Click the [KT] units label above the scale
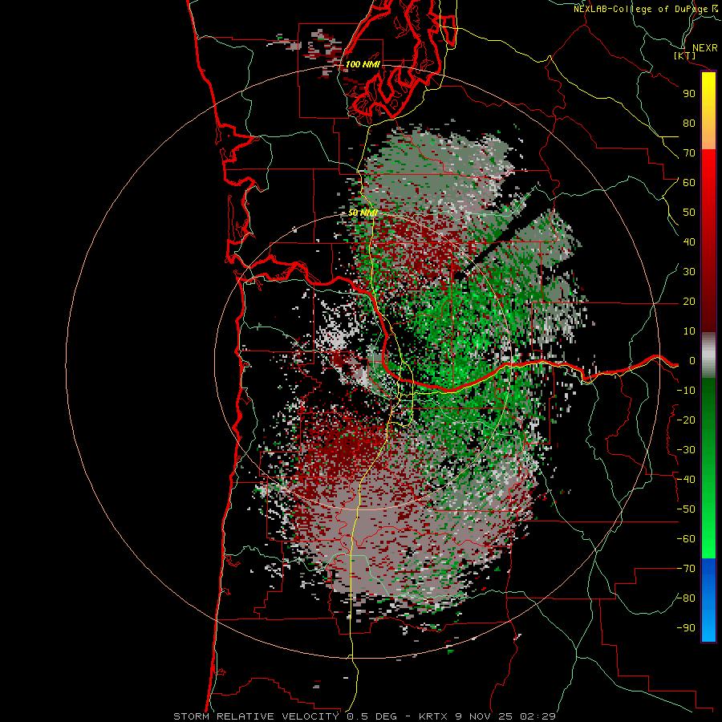 (685, 55)
